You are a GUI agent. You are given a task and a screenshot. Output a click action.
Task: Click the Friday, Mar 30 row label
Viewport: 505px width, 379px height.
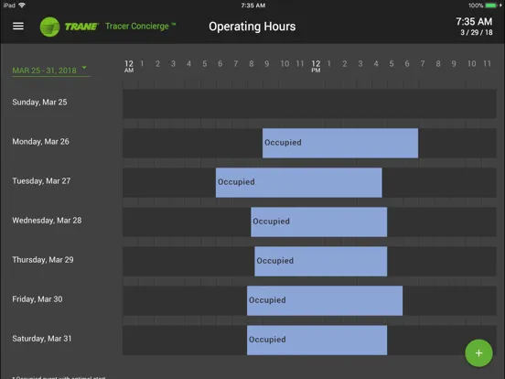click(38, 299)
